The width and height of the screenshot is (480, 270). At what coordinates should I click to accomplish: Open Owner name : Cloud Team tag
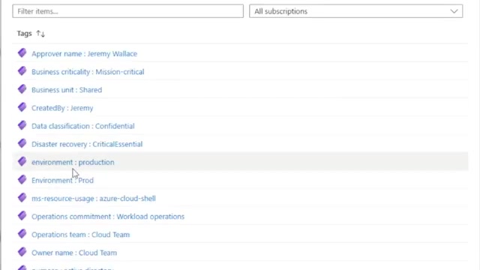tap(74, 253)
